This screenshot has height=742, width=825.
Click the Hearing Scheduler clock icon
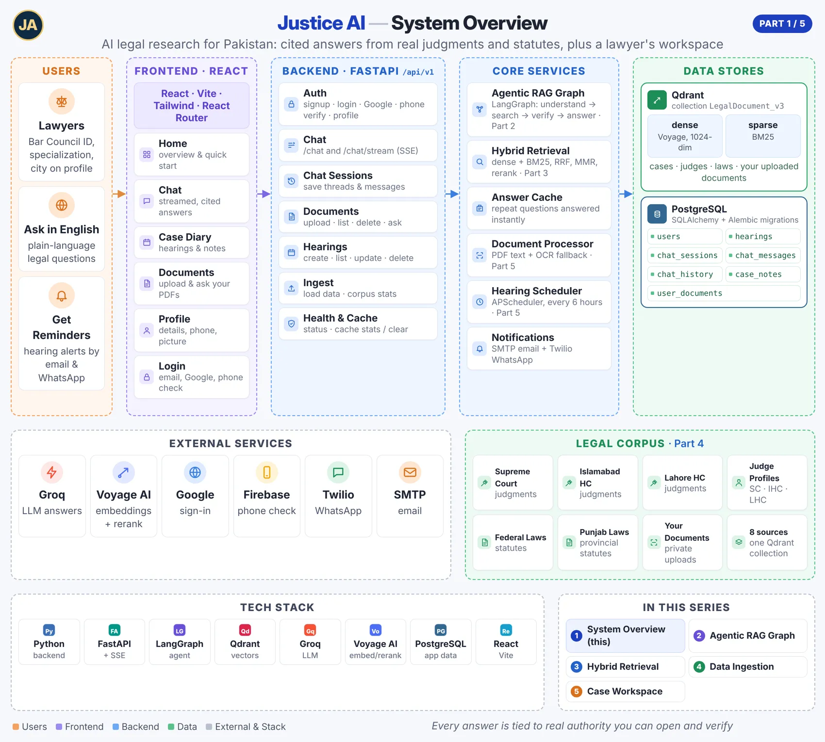(x=479, y=302)
